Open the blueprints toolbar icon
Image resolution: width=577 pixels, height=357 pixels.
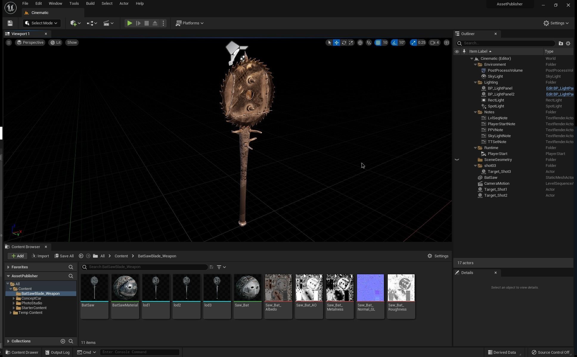pos(92,23)
